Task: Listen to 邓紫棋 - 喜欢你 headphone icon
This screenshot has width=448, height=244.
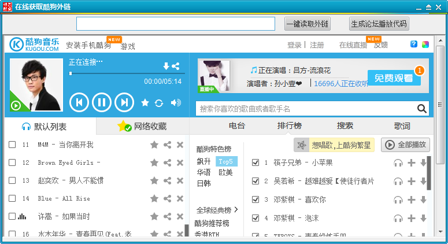Action: [x=398, y=199]
